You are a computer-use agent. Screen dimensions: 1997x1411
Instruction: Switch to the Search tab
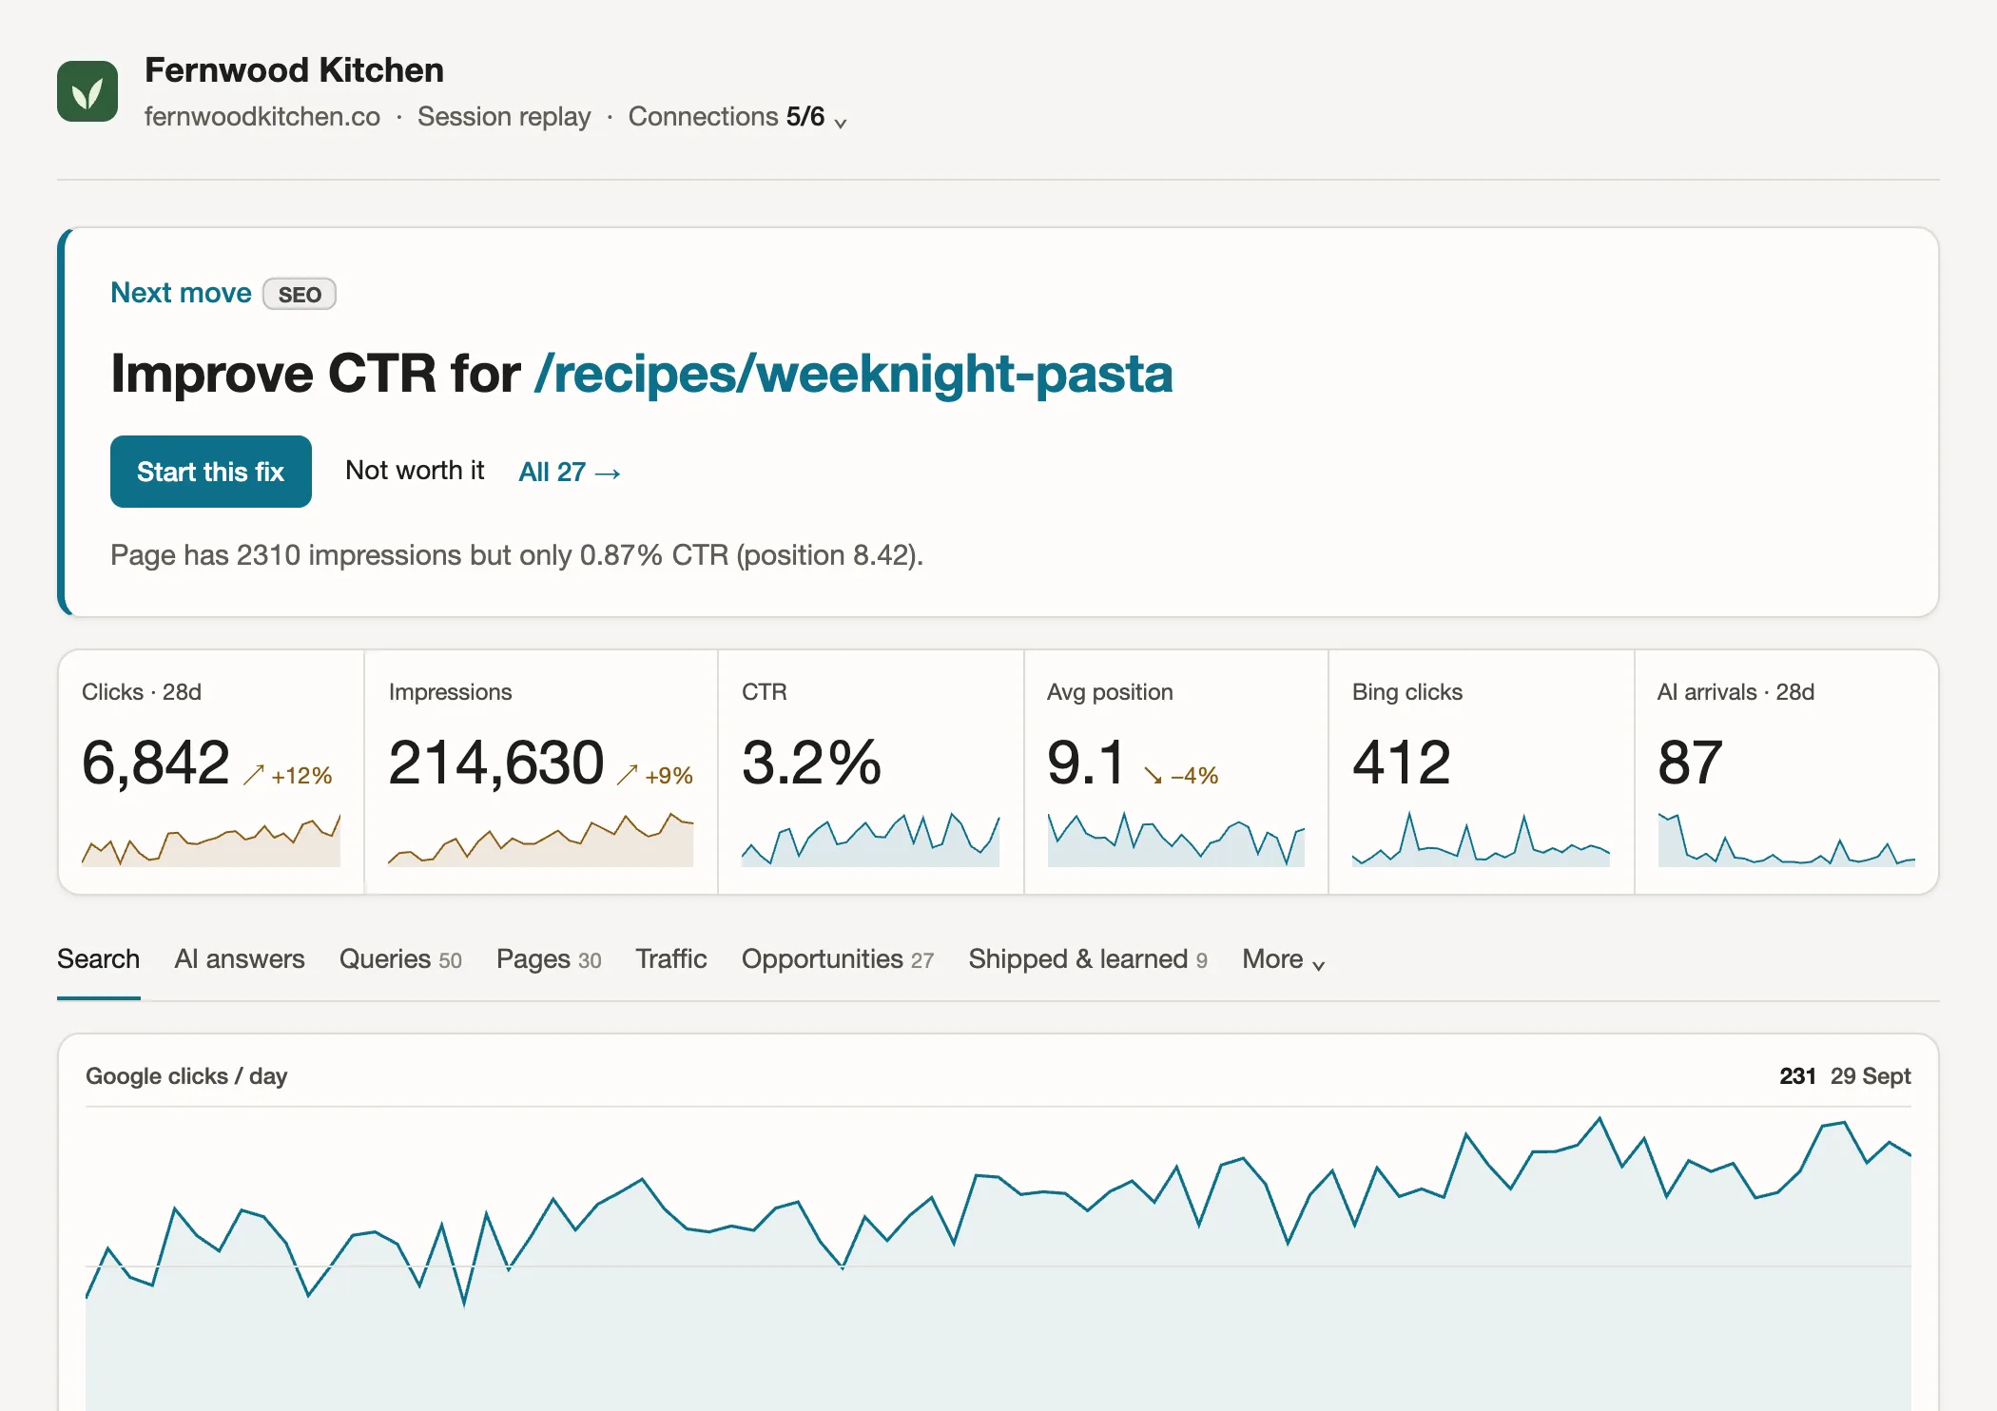[99, 959]
